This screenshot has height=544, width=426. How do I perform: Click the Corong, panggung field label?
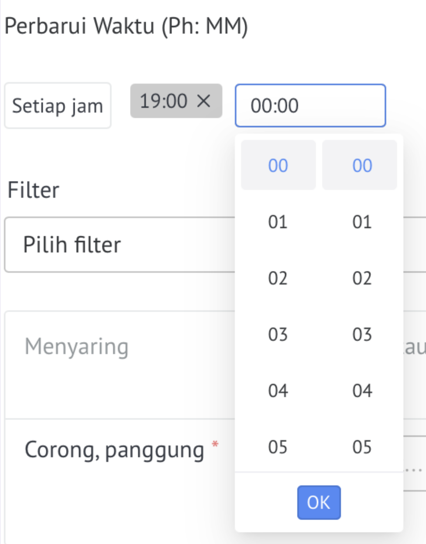pos(114,450)
